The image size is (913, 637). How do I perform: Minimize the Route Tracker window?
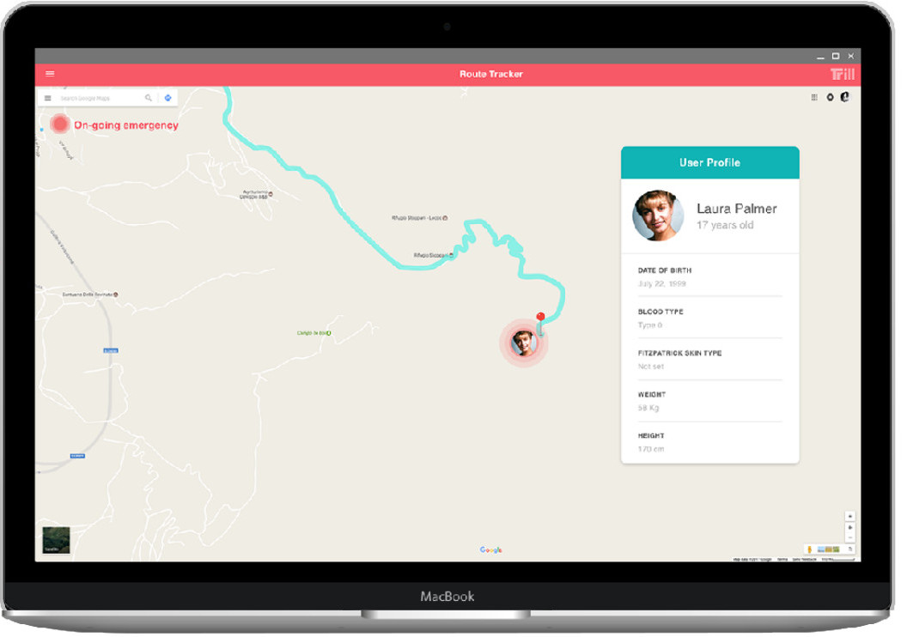coord(820,57)
